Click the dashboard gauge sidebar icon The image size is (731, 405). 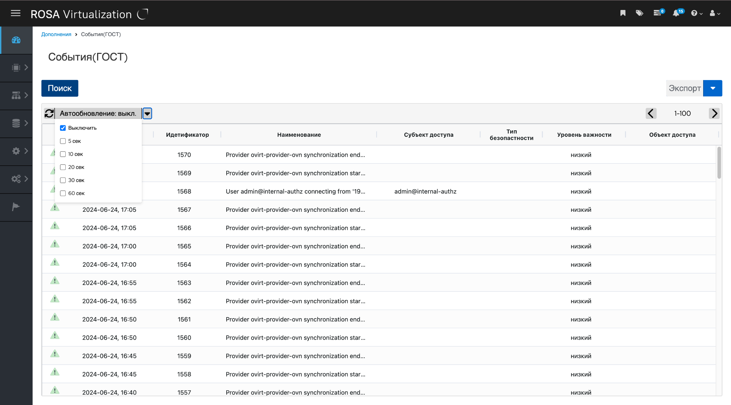(16, 40)
